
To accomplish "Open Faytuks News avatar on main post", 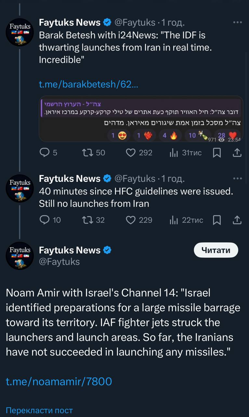I will 20,256.
